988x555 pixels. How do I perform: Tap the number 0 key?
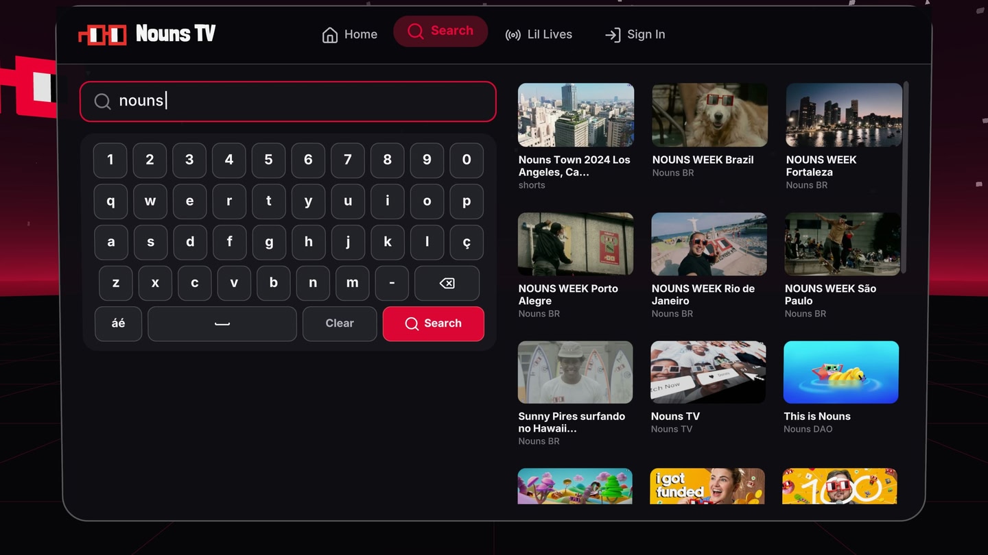(x=467, y=160)
